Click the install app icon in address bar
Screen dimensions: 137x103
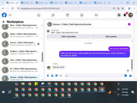pos(118,9)
